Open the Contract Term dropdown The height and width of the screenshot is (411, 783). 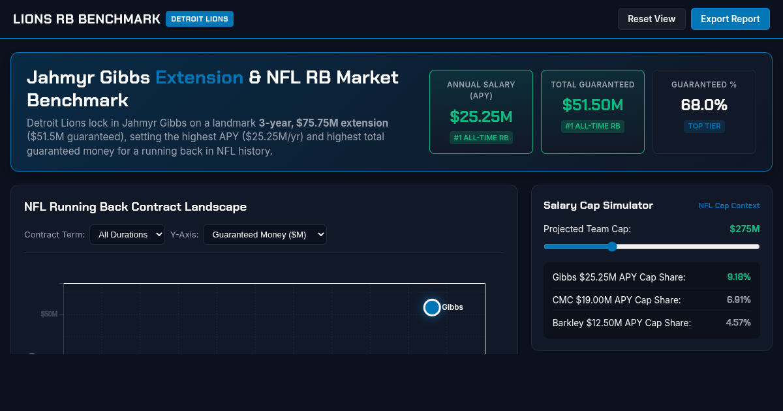127,234
